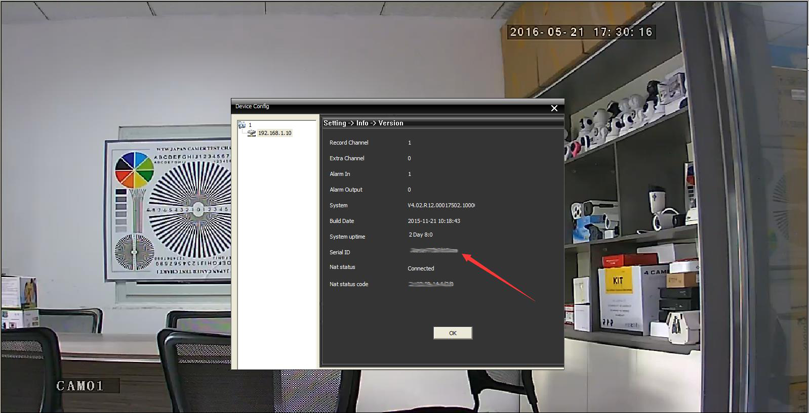The image size is (809, 413).
Task: Select the 192.168.1.10 device entry
Action: point(274,133)
